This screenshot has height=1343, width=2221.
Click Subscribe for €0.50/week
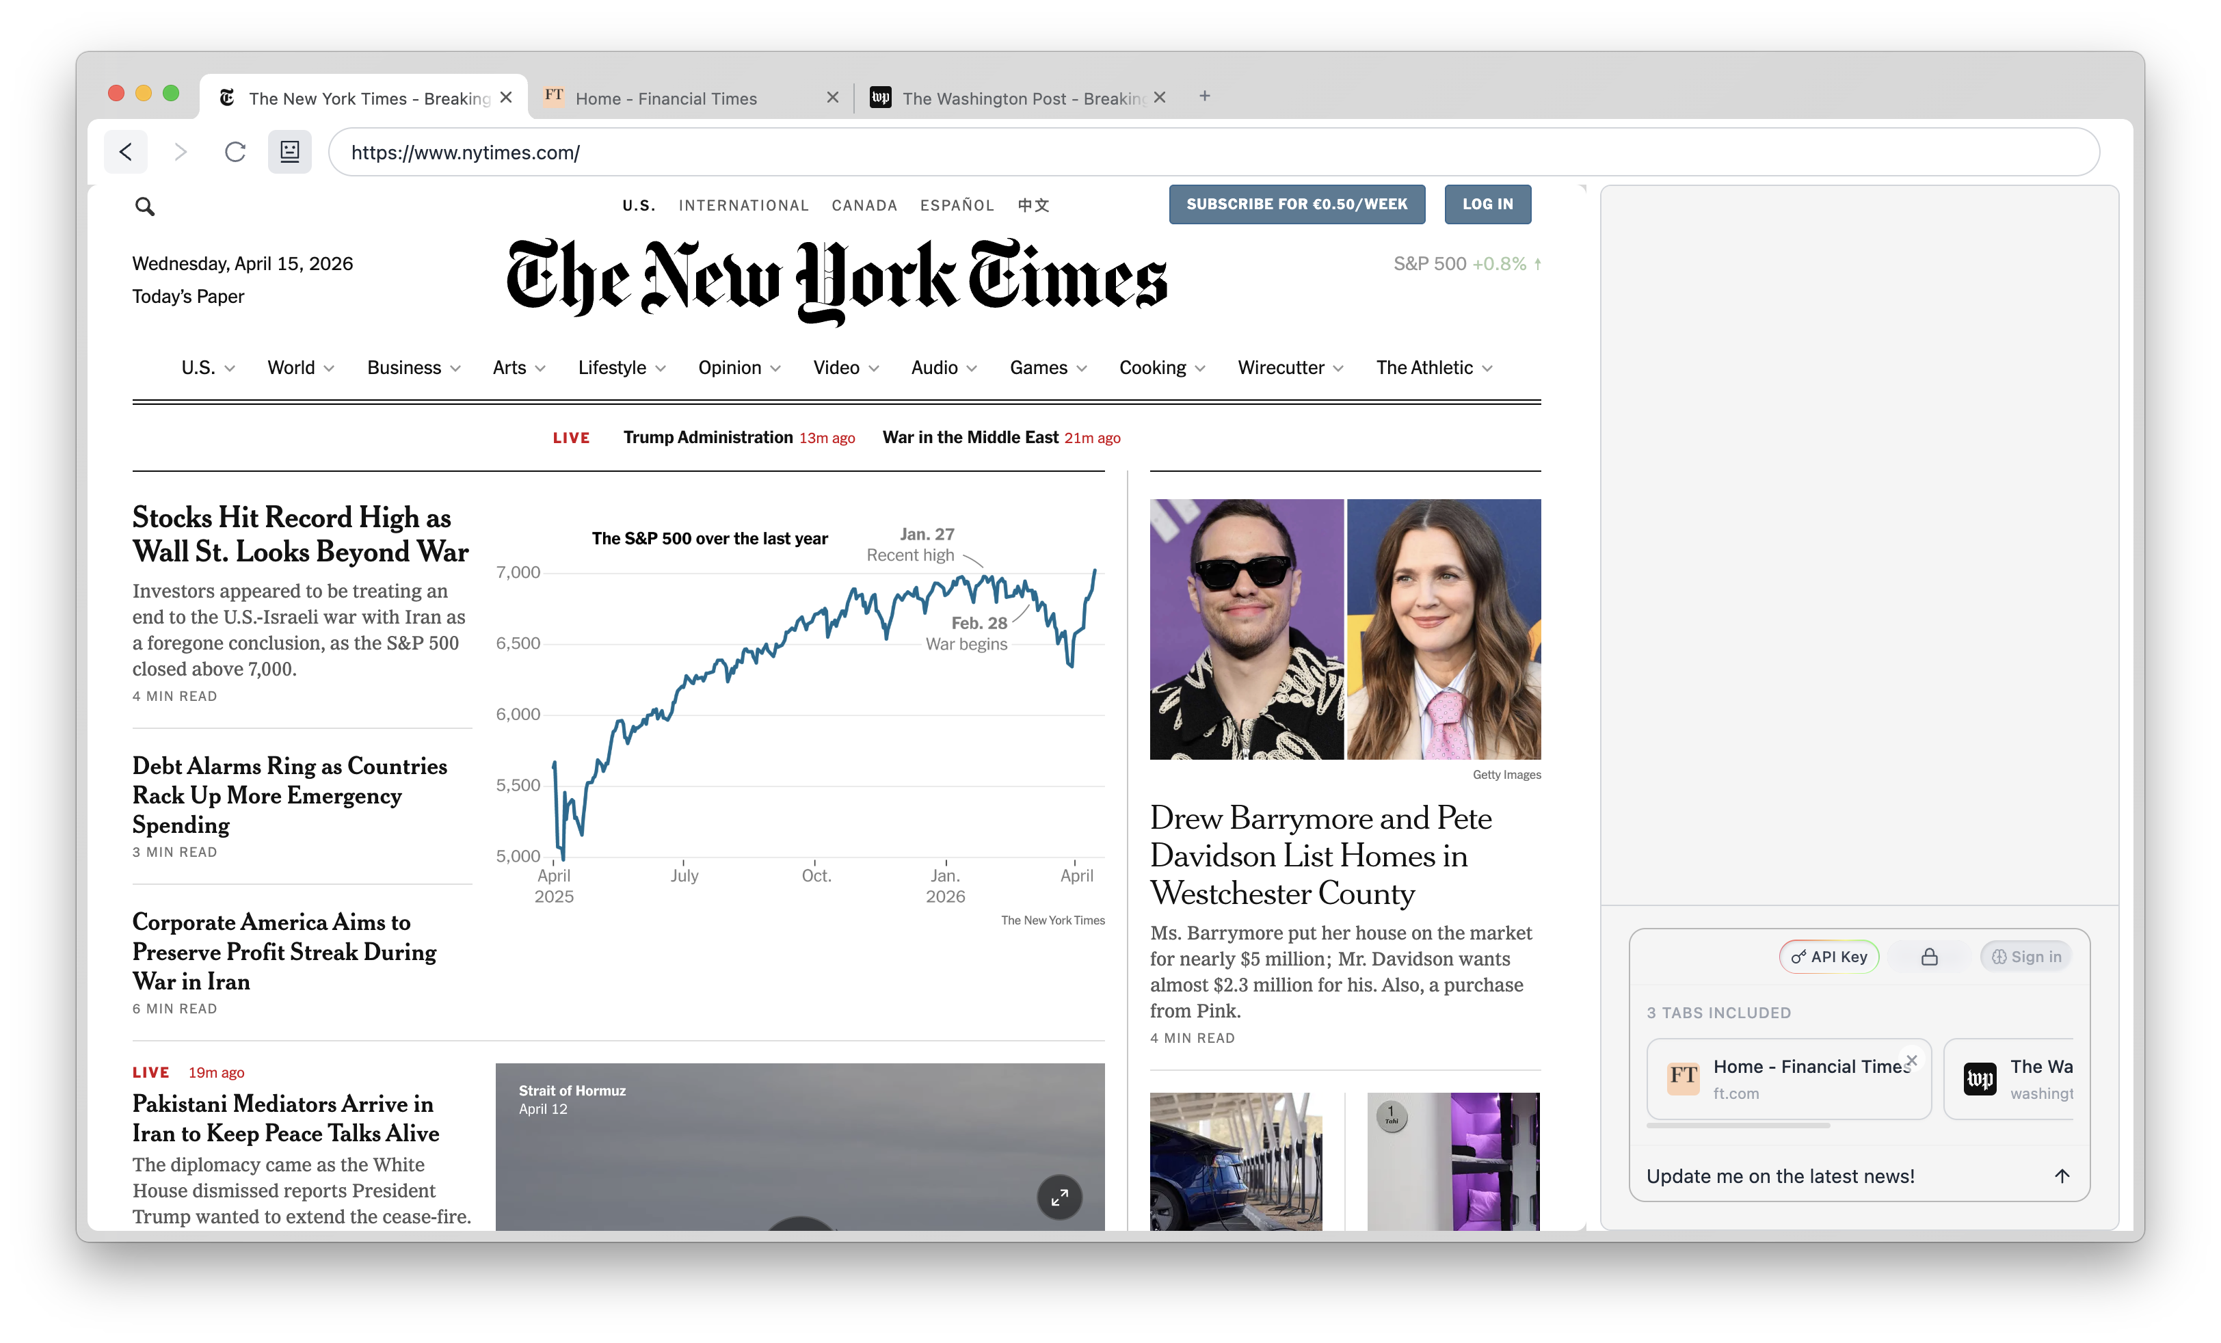tap(1296, 204)
